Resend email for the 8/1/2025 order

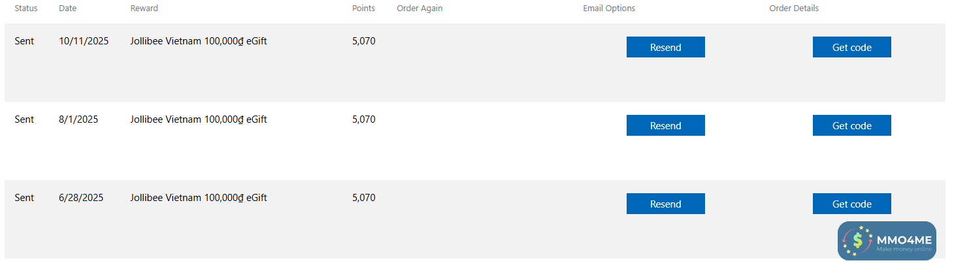[665, 125]
